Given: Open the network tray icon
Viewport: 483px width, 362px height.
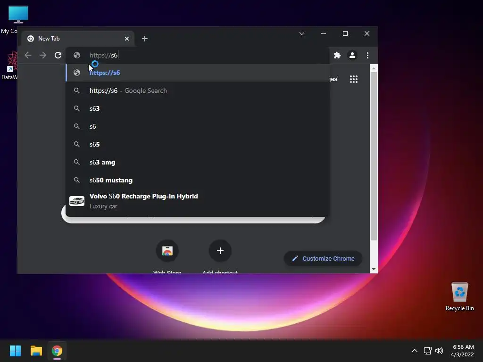Looking at the screenshot, I should (427, 351).
